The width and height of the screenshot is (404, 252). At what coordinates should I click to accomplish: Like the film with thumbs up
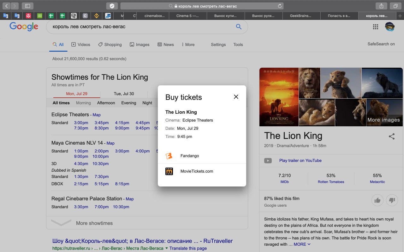click(377, 200)
